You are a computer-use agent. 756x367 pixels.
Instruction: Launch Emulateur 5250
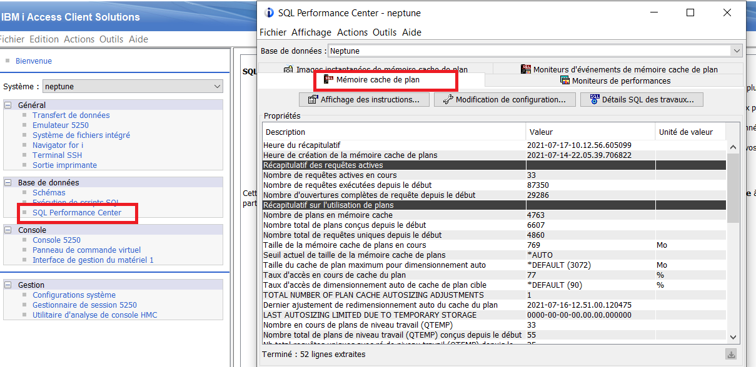61,125
